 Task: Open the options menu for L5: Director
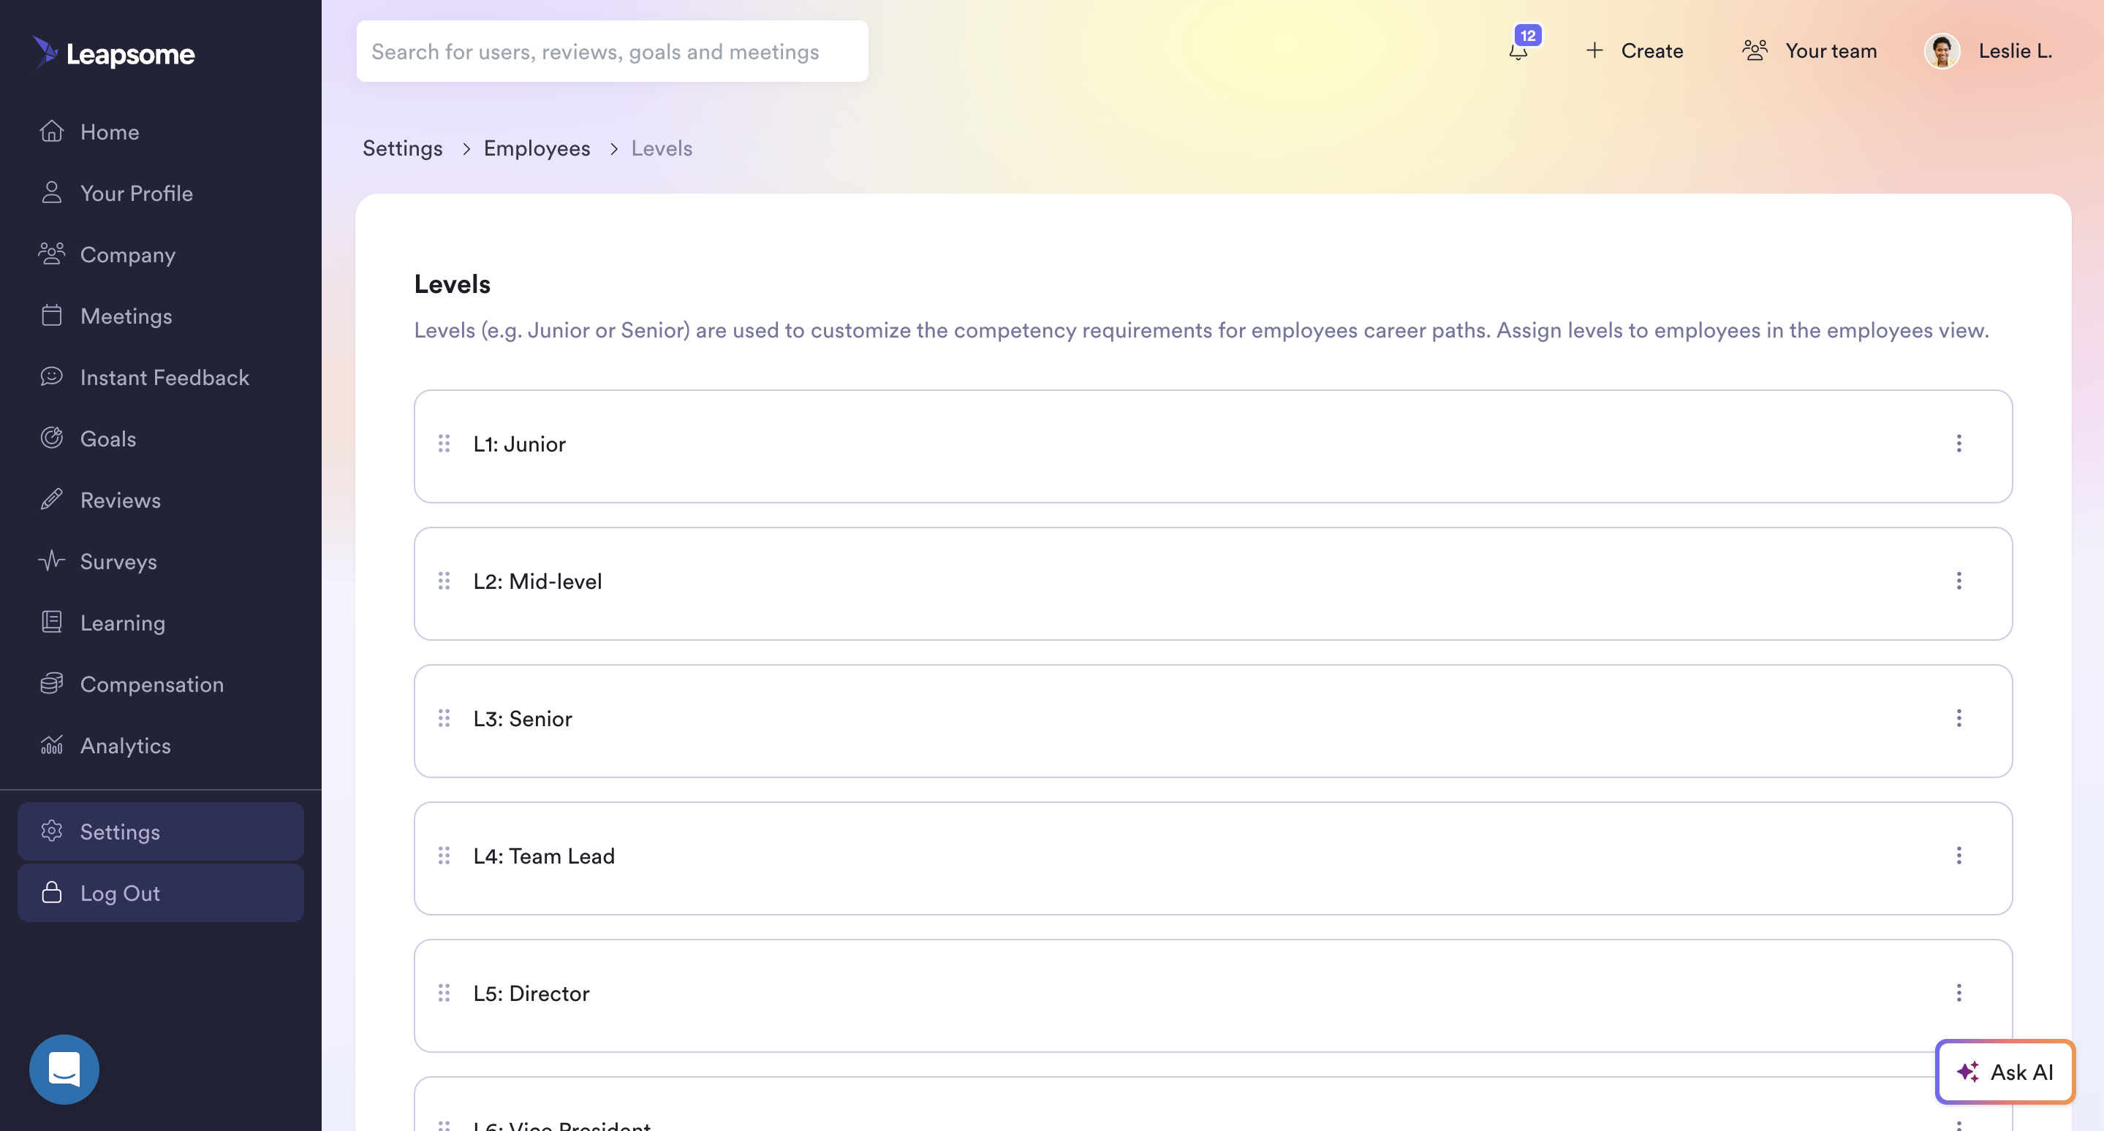coord(1959,992)
